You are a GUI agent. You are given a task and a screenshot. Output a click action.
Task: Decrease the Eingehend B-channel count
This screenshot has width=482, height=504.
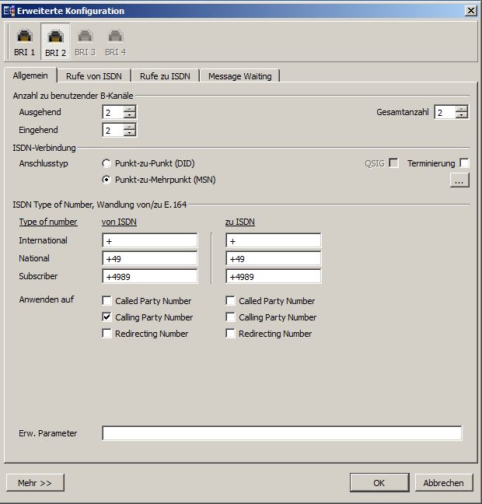coord(130,134)
